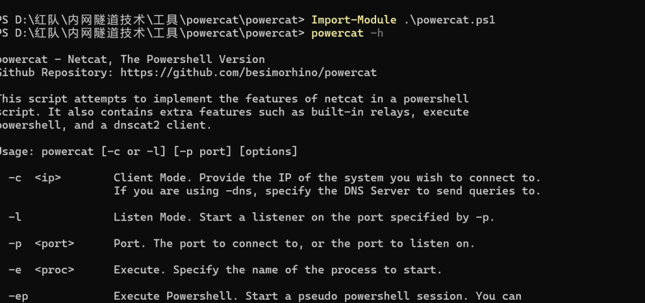Click the powercat command on the second prompt

point(338,33)
